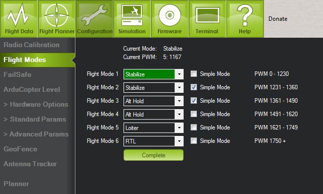Viewport: 323px width, 194px height.
Task: Click the Complete button
Action: click(153, 155)
